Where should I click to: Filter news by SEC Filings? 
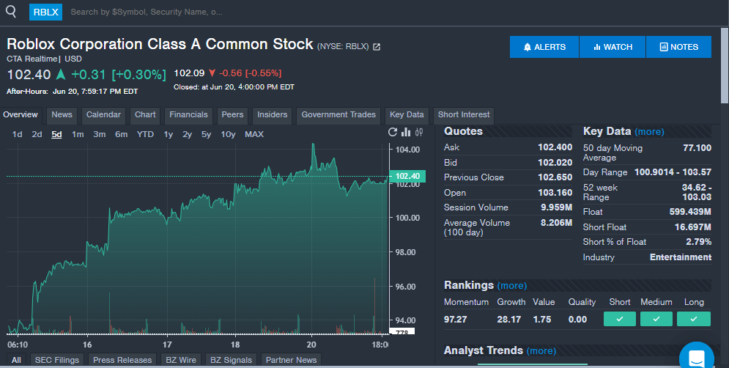pyautogui.click(x=56, y=360)
